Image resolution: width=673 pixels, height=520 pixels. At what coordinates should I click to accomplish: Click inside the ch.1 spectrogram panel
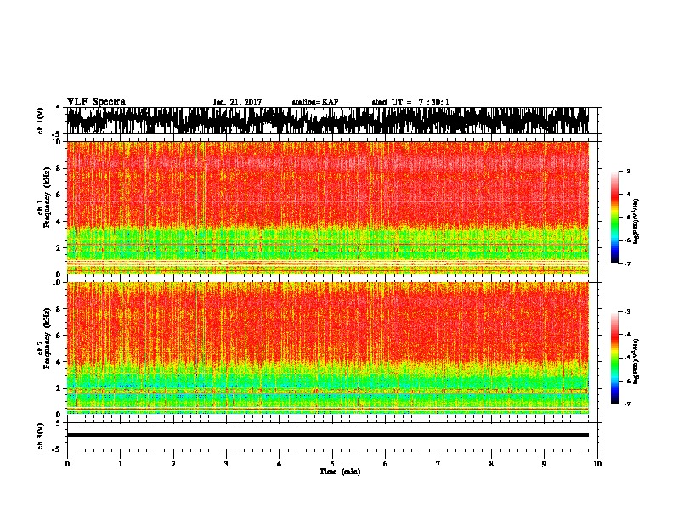coord(327,207)
